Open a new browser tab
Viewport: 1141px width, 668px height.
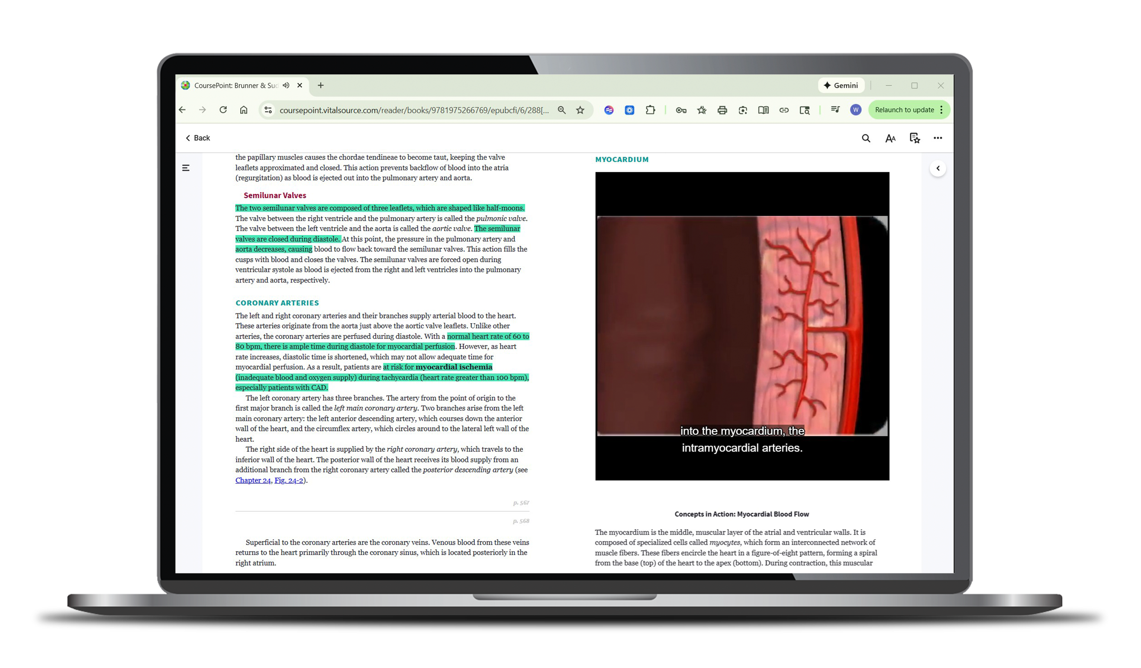321,85
